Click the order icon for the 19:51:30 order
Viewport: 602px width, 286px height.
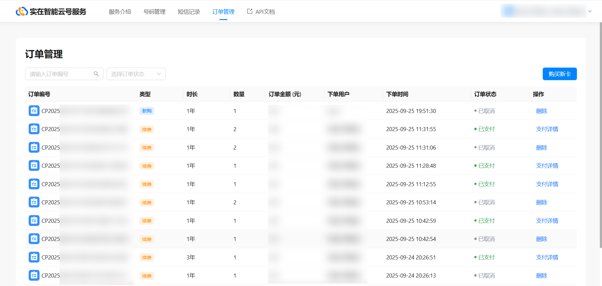click(x=34, y=111)
